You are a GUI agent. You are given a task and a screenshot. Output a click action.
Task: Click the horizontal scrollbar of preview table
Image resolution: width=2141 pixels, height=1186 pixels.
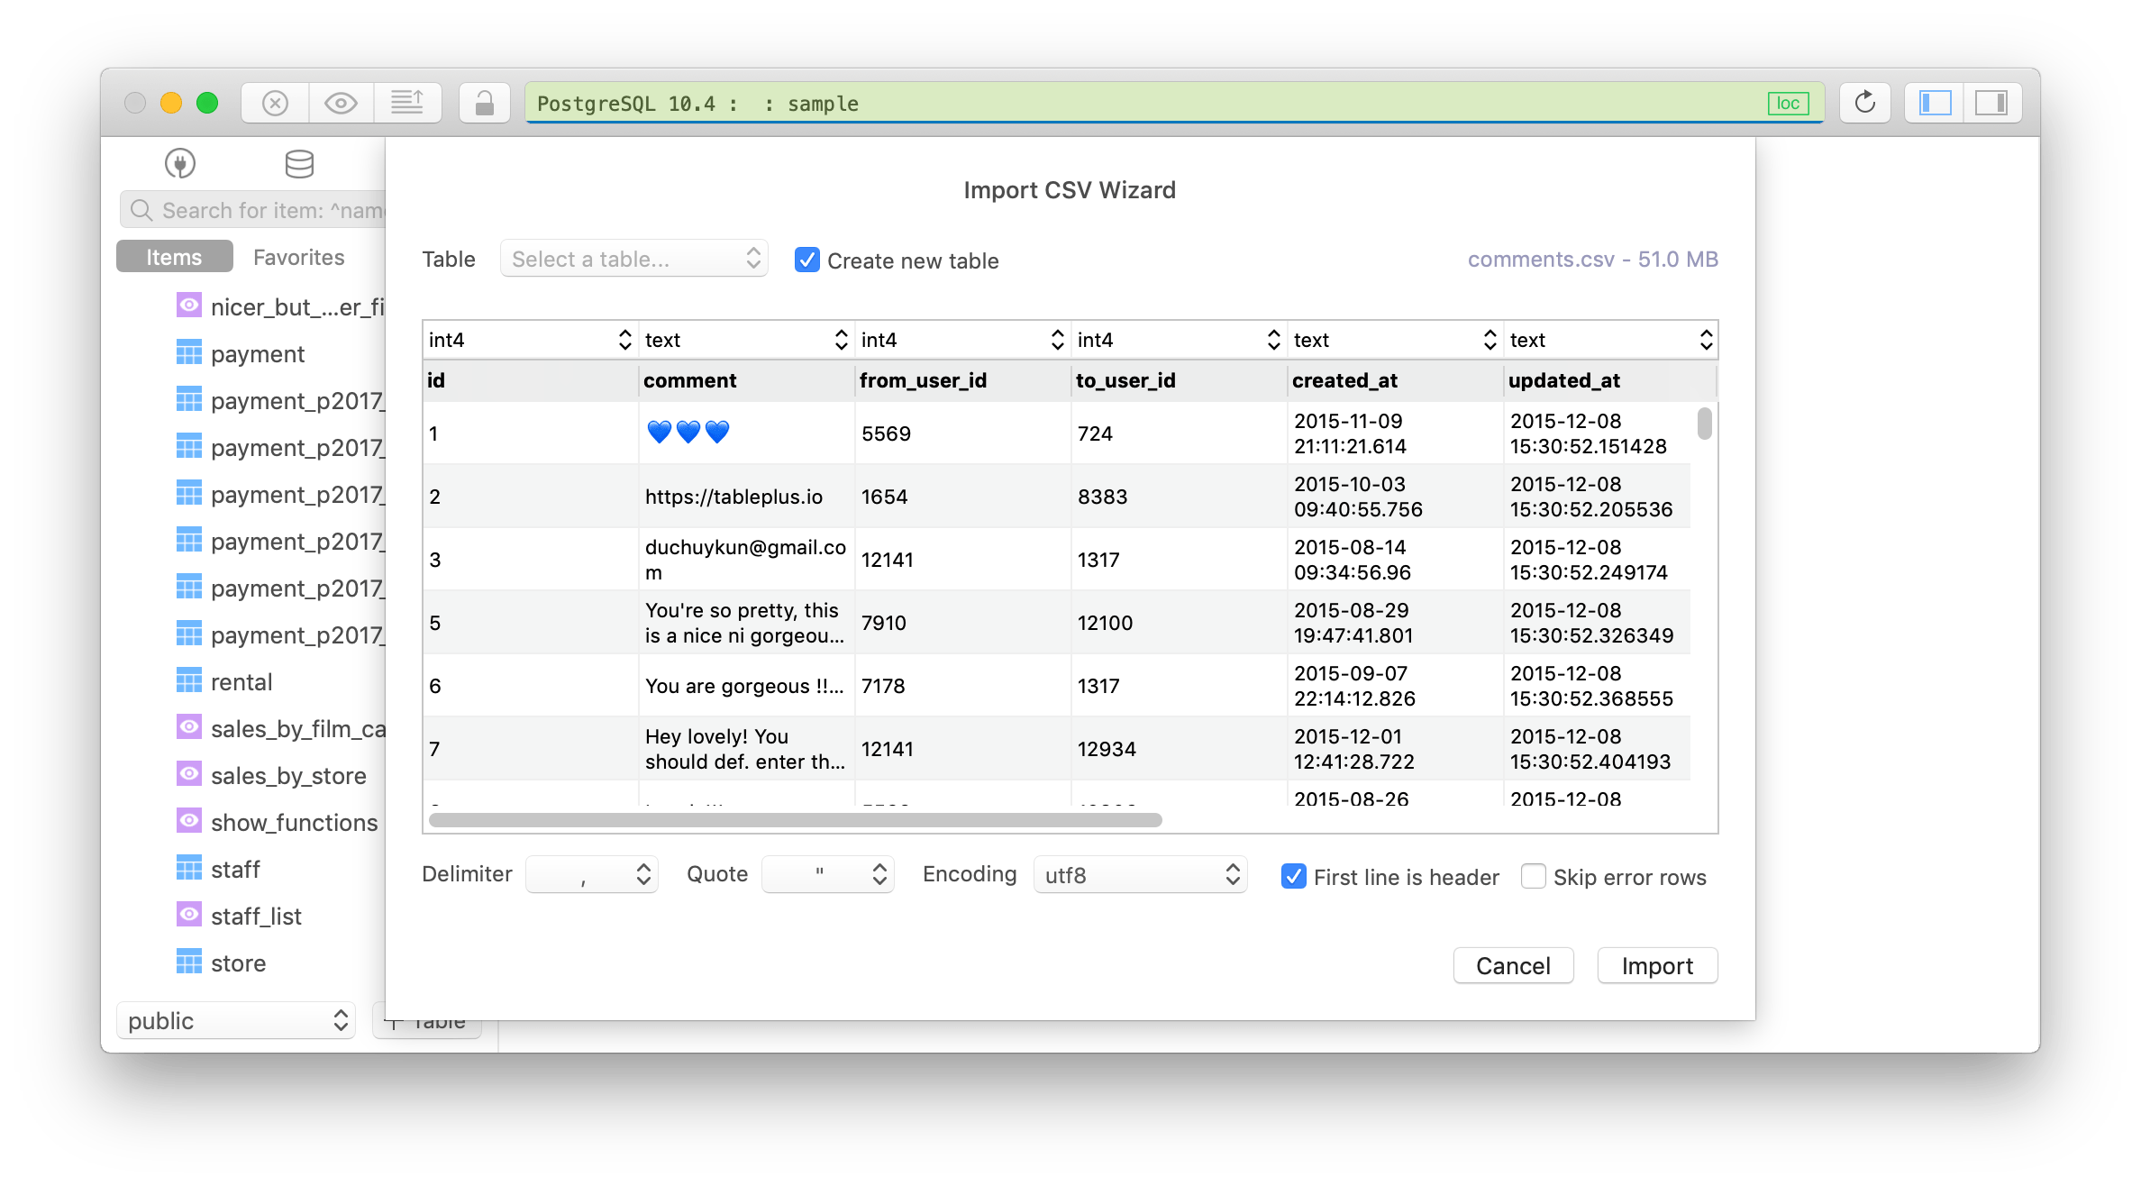(795, 820)
